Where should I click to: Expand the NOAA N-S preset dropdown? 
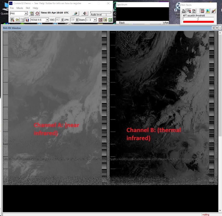(x=47, y=20)
